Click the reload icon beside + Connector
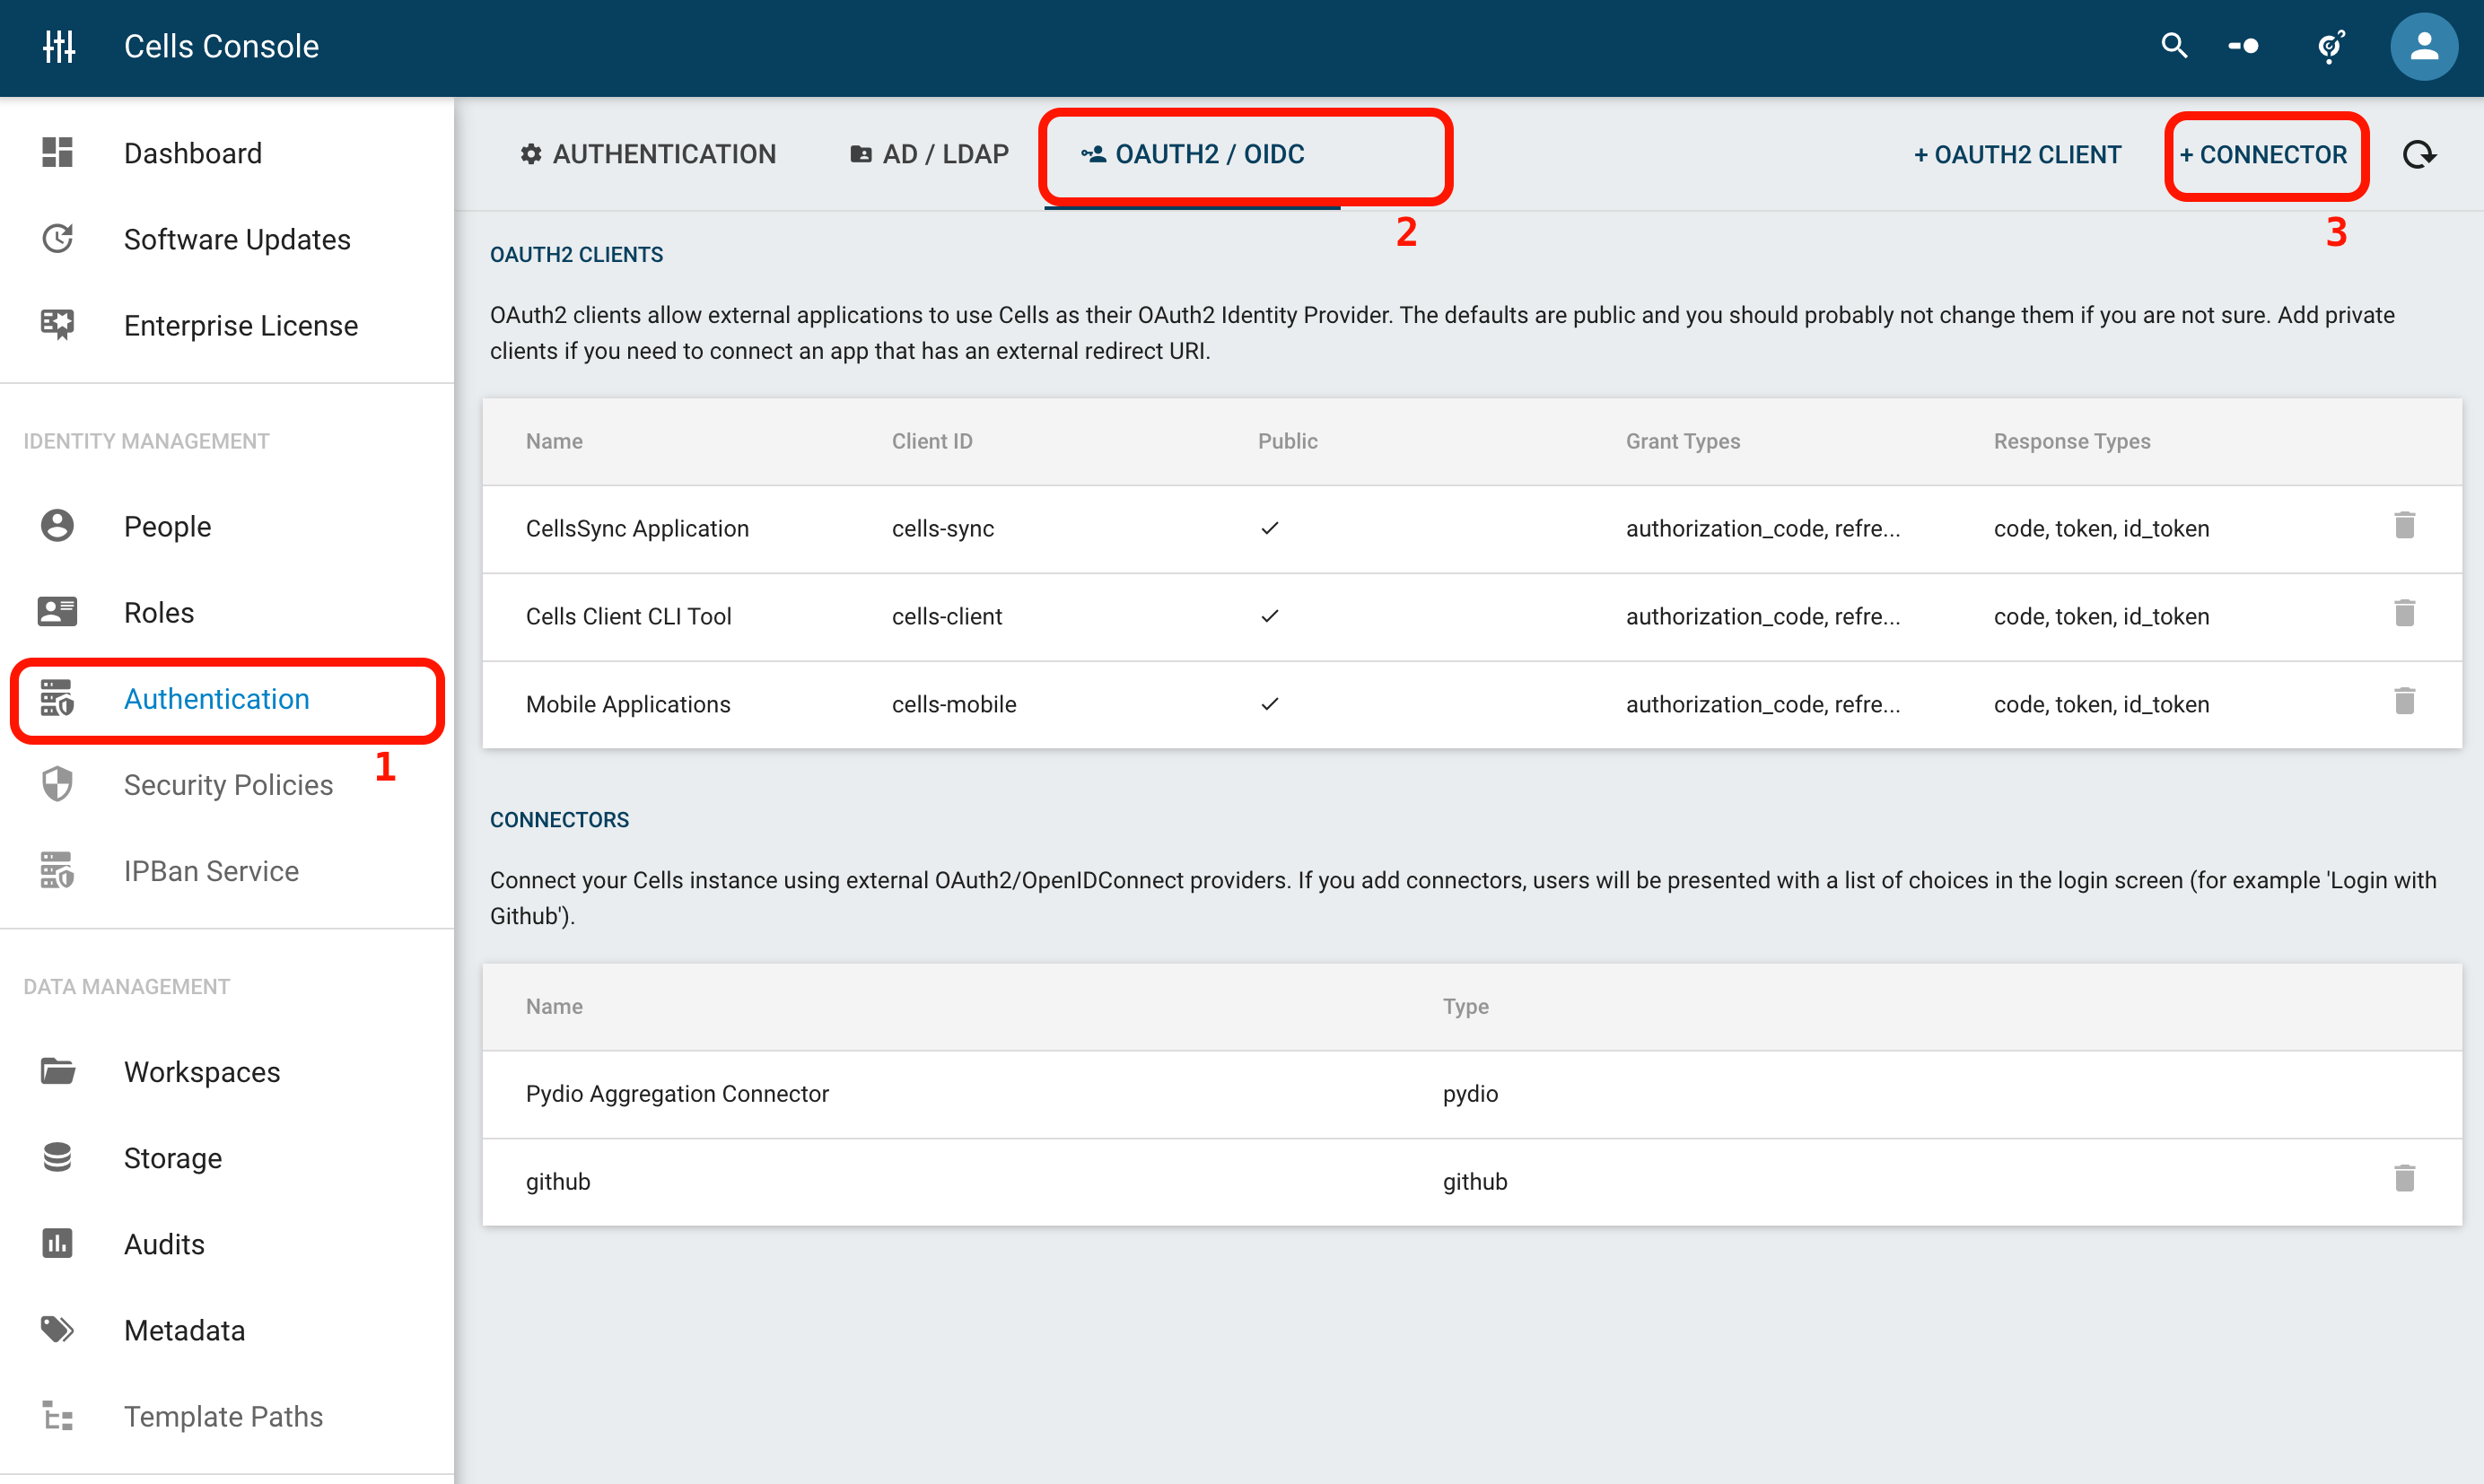2484x1484 pixels. pyautogui.click(x=2419, y=155)
